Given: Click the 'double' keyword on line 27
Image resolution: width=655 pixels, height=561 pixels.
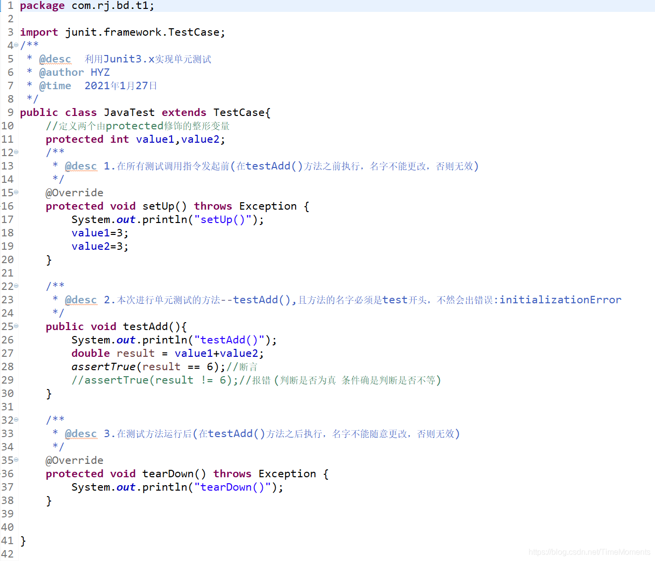Looking at the screenshot, I should coord(91,353).
